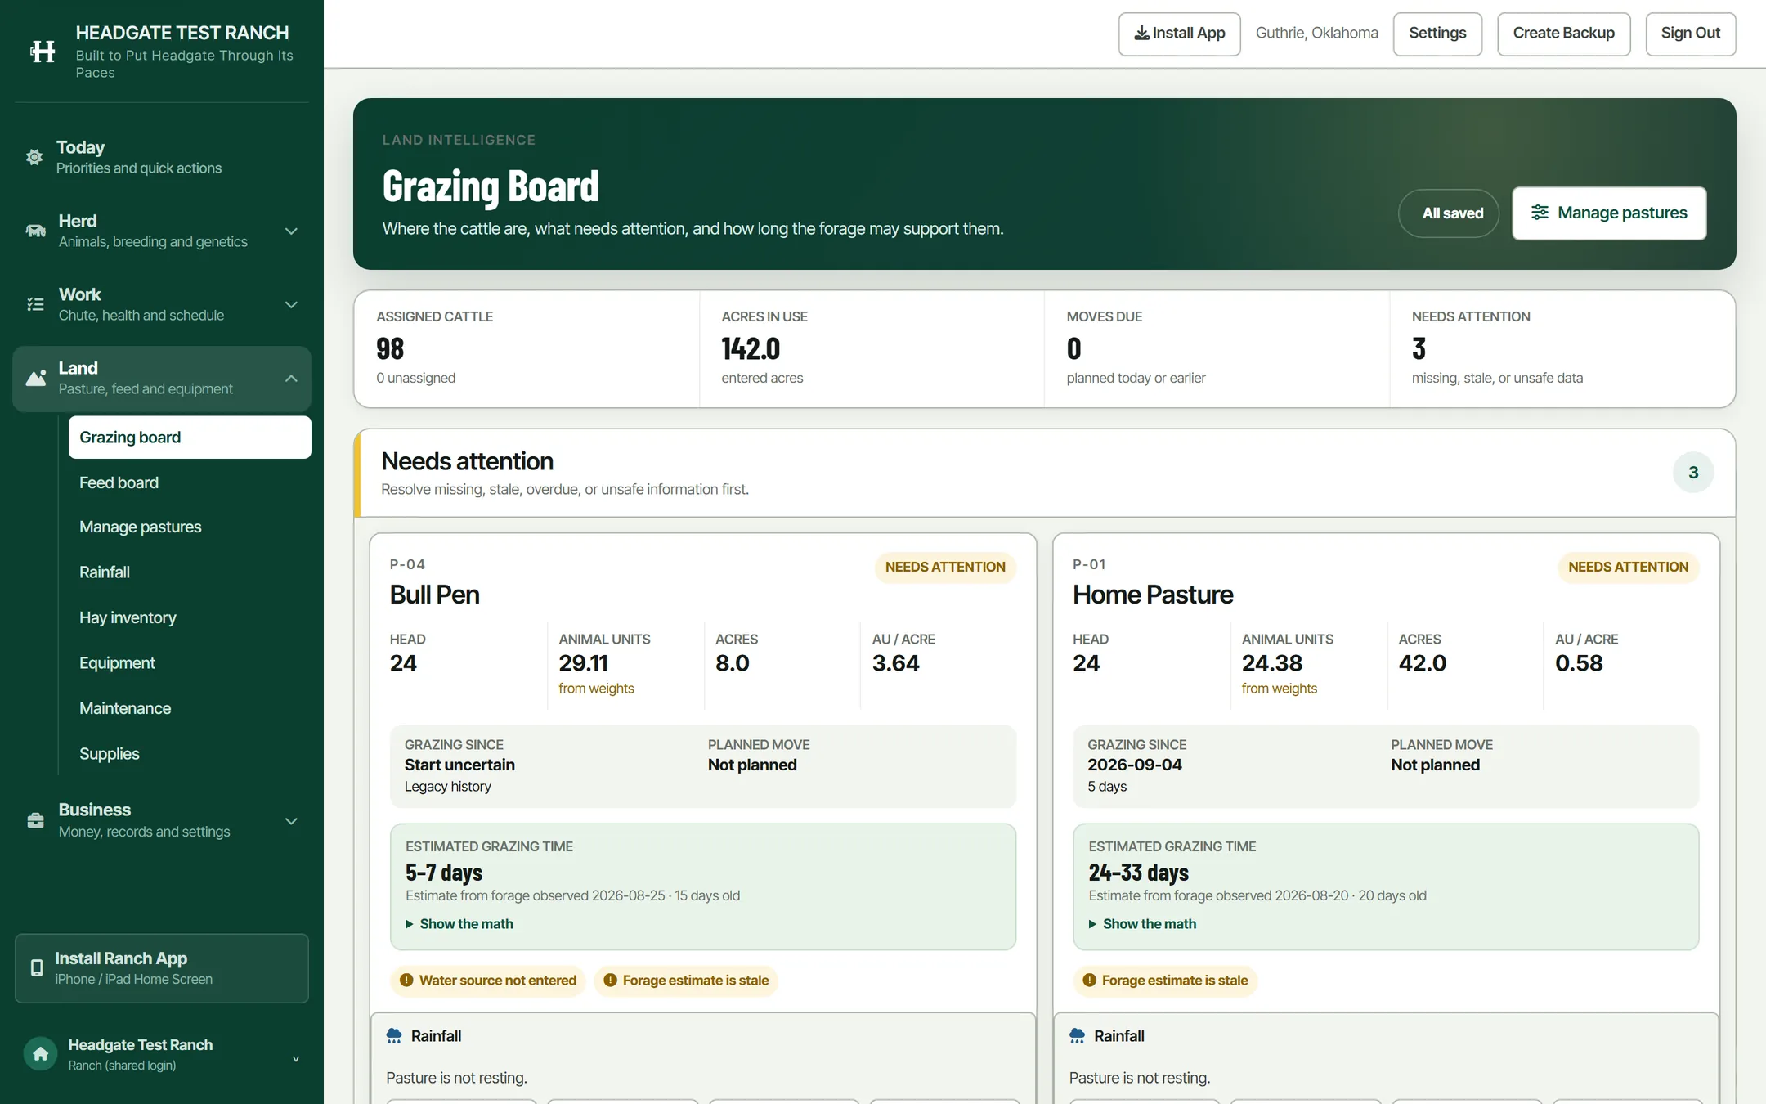
Task: Click the Bull Pen stale forage warning icon
Action: pos(610,981)
